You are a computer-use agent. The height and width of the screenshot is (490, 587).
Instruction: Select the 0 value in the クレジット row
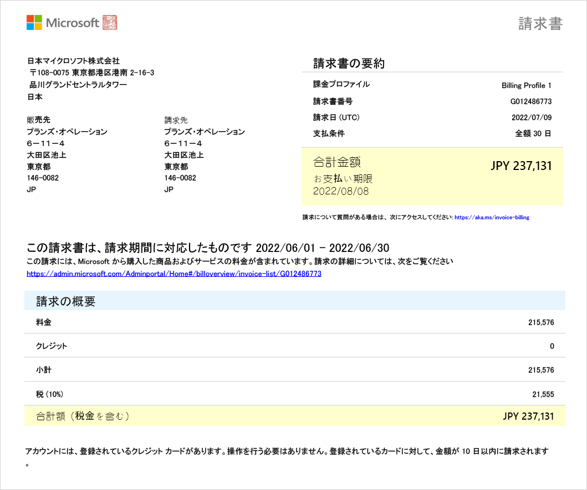coord(552,346)
